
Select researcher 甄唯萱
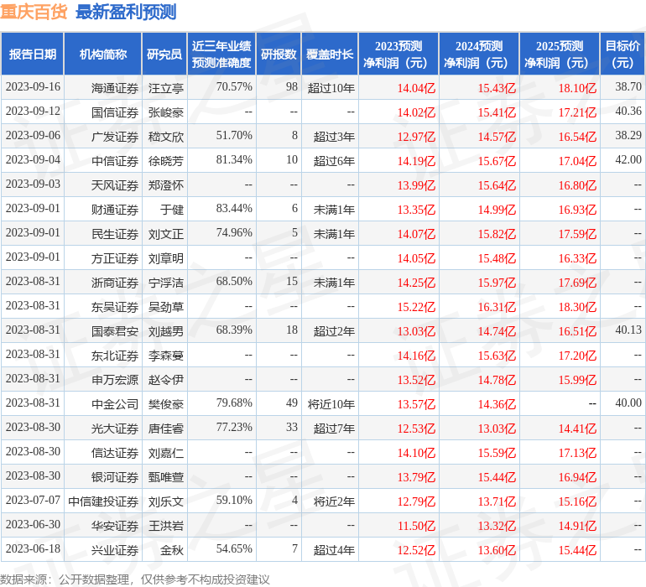[x=166, y=477]
